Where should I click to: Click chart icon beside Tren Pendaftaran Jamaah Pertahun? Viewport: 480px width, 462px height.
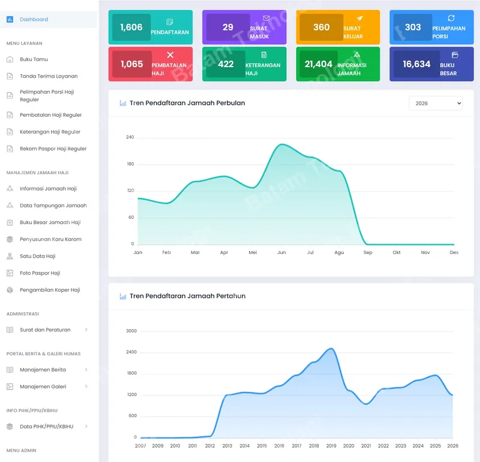point(123,296)
